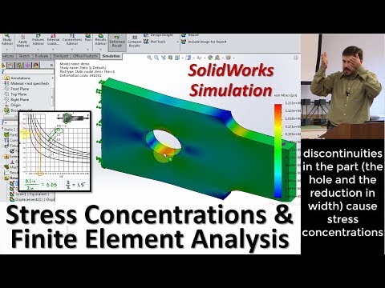Switch to the Office Products tab

pyautogui.click(x=85, y=56)
